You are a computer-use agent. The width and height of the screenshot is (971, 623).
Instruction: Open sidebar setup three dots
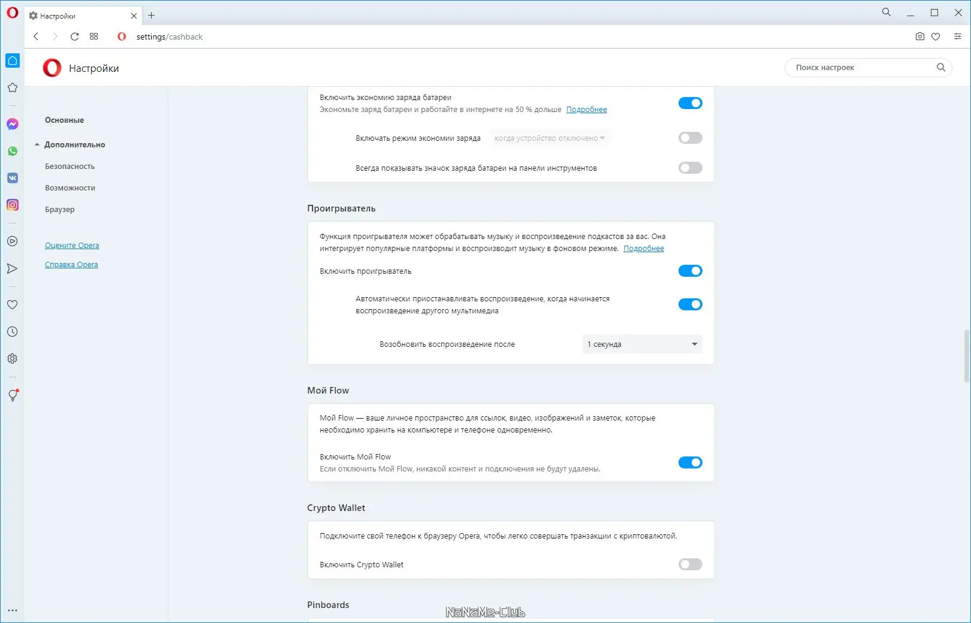tap(13, 610)
